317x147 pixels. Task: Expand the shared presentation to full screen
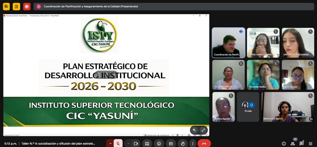click(x=203, y=130)
